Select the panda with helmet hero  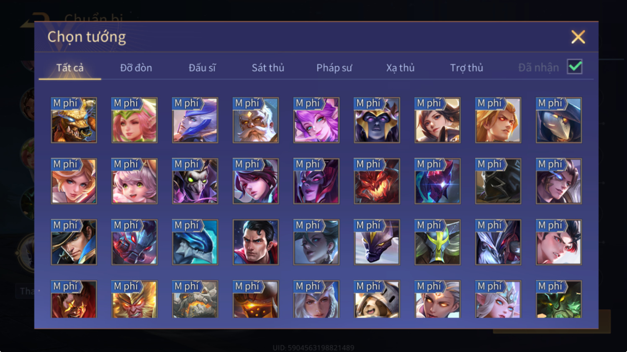[377, 299]
